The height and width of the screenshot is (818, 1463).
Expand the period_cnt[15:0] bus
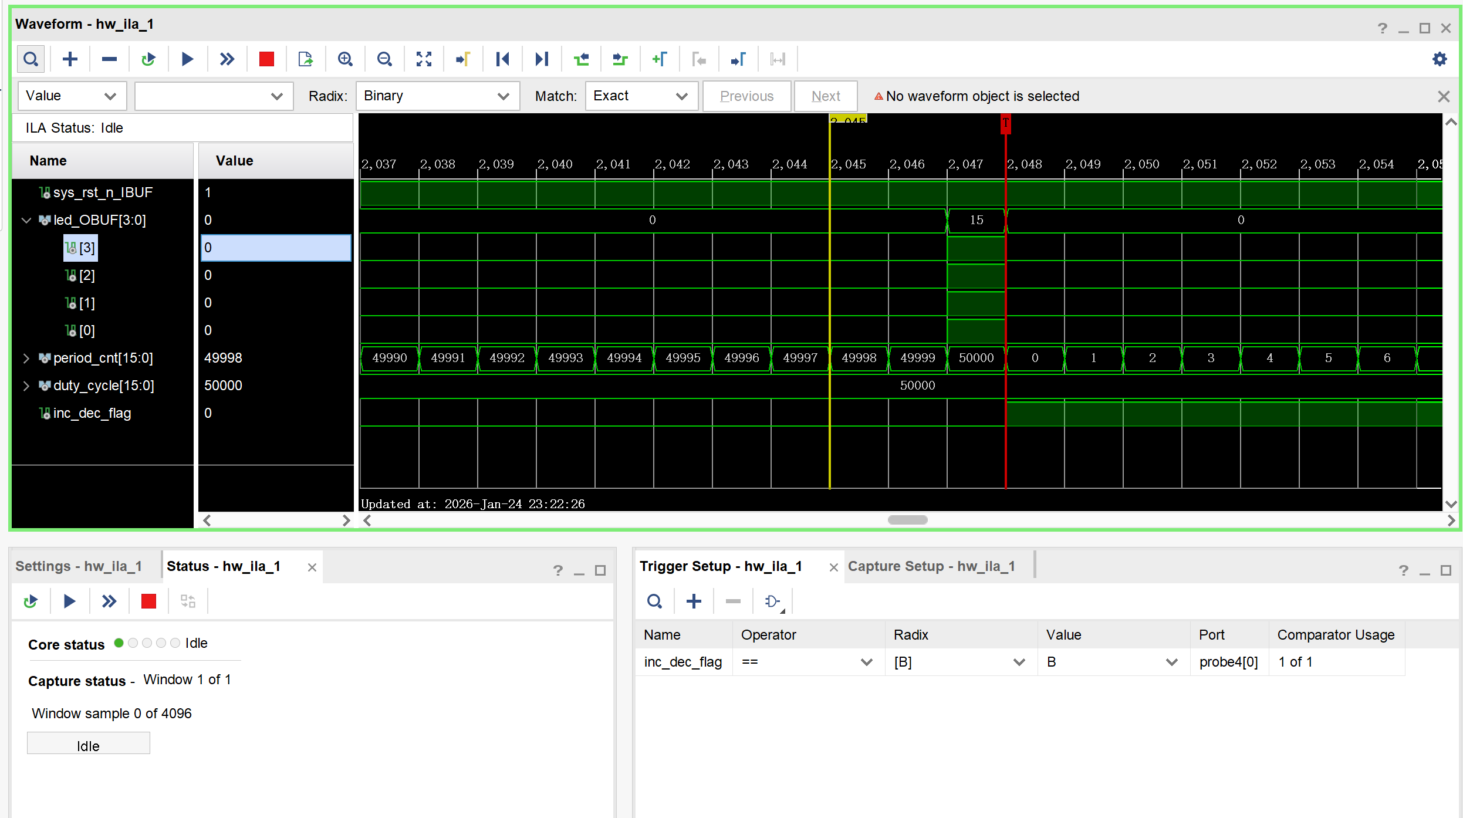coord(26,358)
